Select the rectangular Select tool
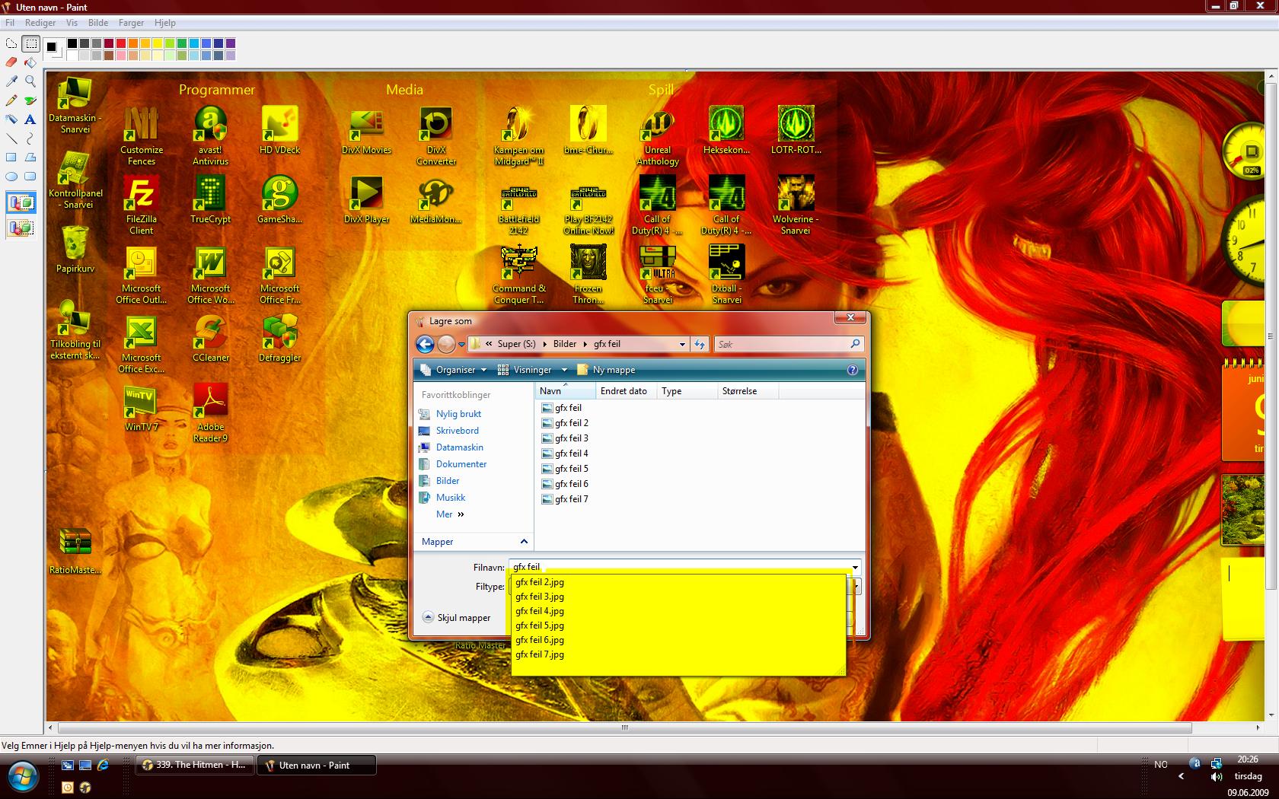 point(30,44)
